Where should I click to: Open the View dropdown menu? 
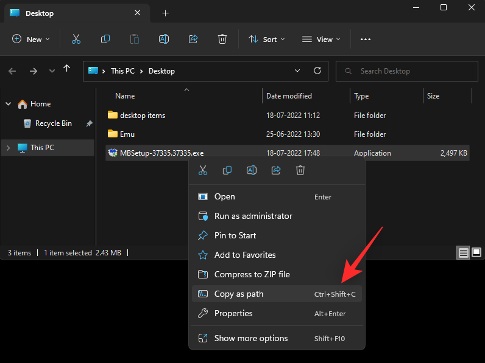point(321,39)
